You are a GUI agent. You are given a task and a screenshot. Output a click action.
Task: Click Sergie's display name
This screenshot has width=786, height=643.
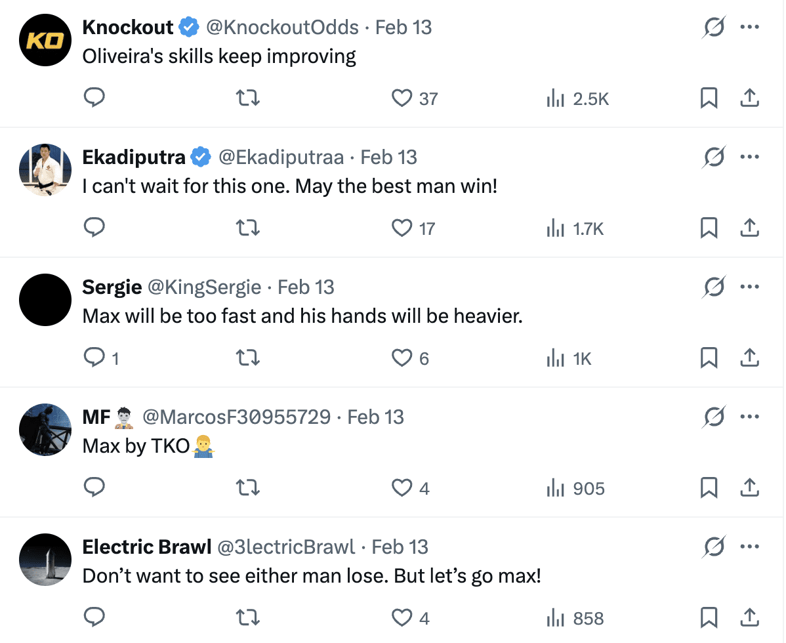tap(112, 287)
